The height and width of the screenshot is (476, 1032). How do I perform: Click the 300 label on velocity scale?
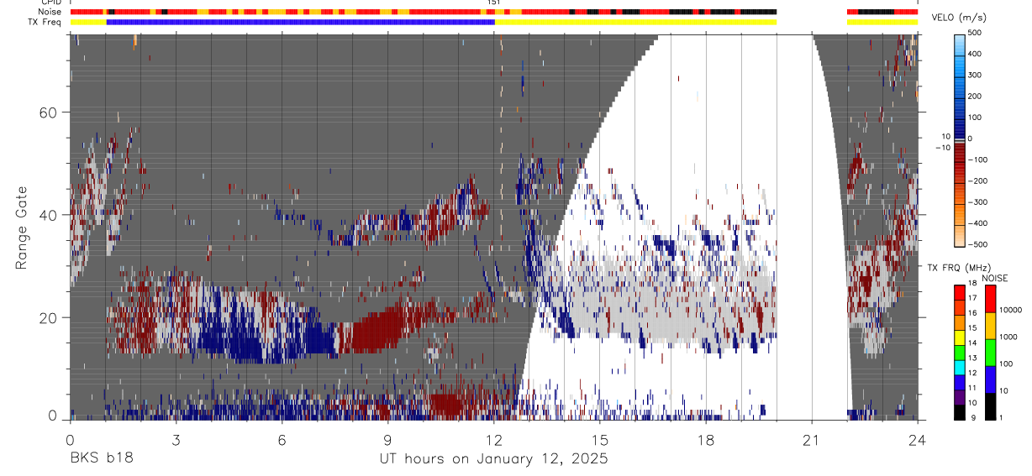(x=976, y=75)
